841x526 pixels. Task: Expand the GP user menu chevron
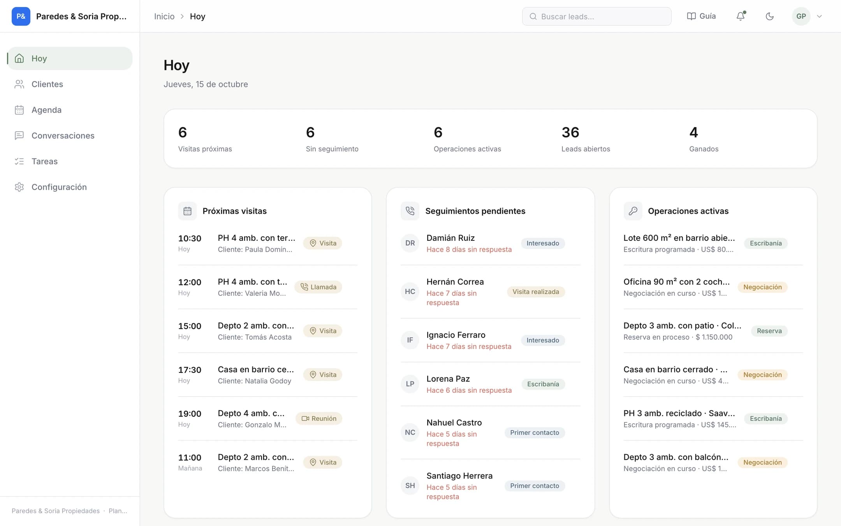coord(819,16)
